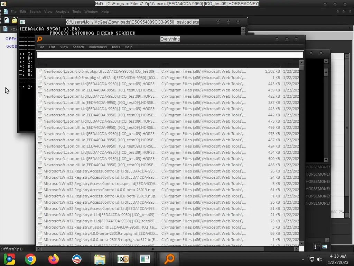
Task: Open Firefox from the taskbar
Action: coord(54,259)
